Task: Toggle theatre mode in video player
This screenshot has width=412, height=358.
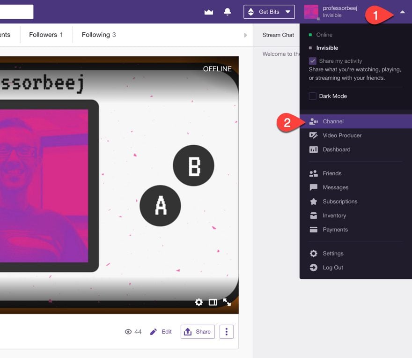Action: [213, 302]
